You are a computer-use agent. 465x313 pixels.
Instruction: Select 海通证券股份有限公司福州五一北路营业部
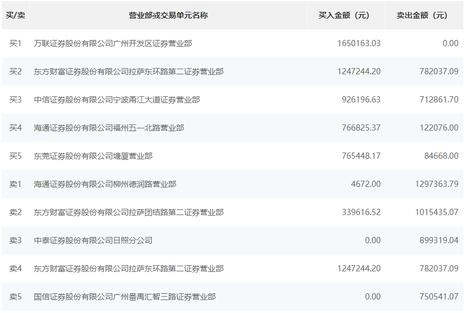point(109,128)
